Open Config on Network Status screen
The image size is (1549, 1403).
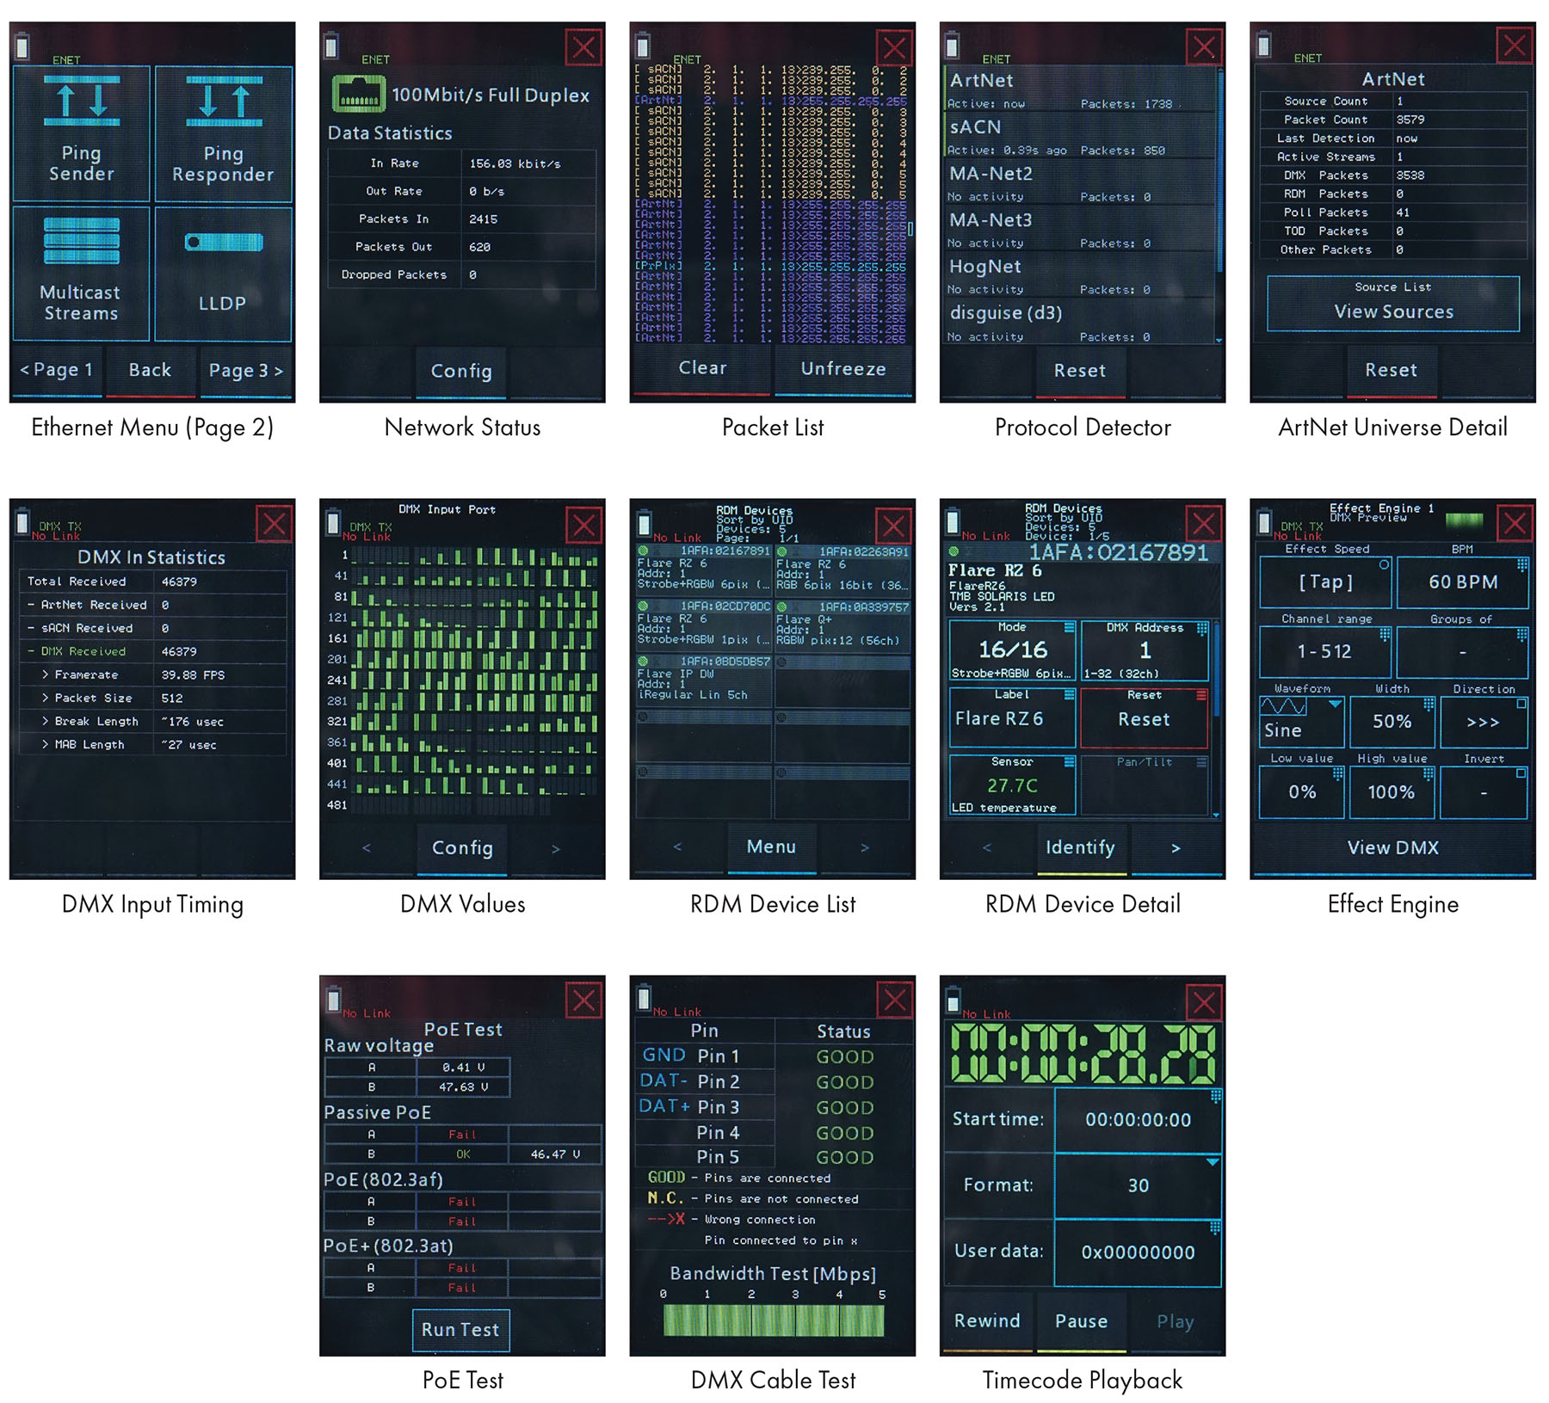[x=461, y=372]
